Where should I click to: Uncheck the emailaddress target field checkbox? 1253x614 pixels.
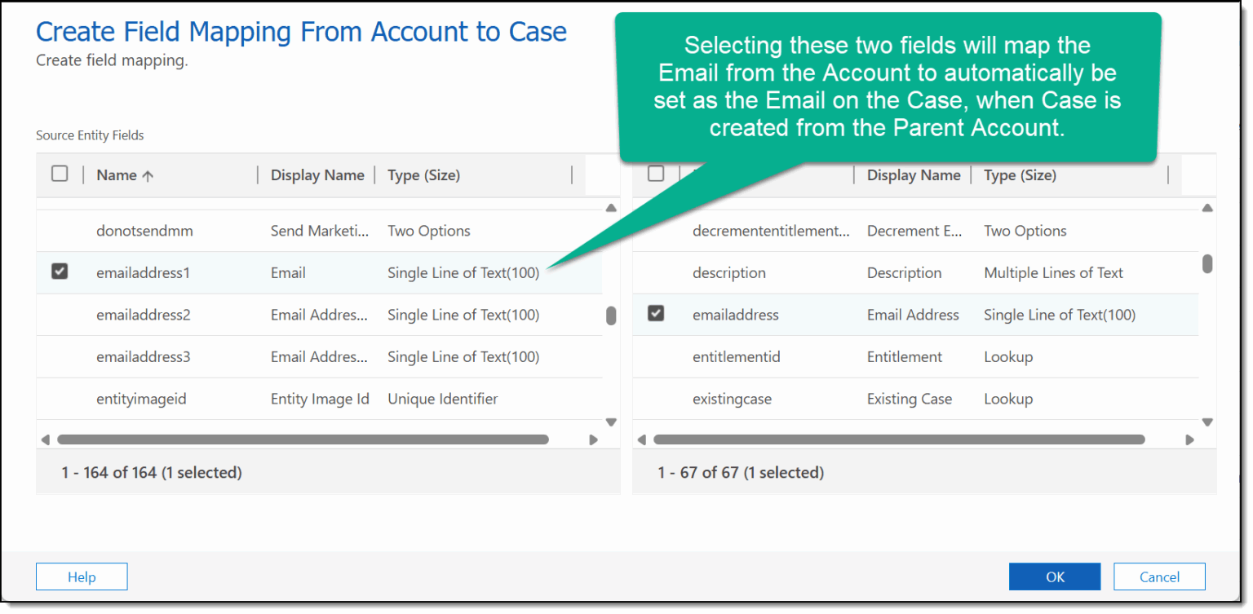656,313
